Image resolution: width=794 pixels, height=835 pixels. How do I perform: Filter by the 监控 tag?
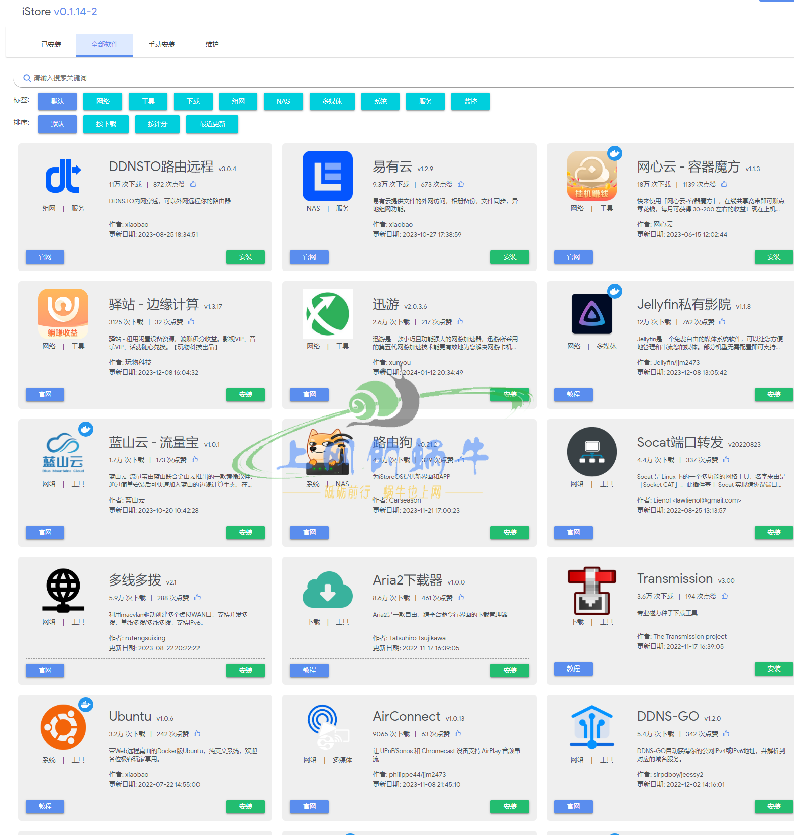(471, 101)
